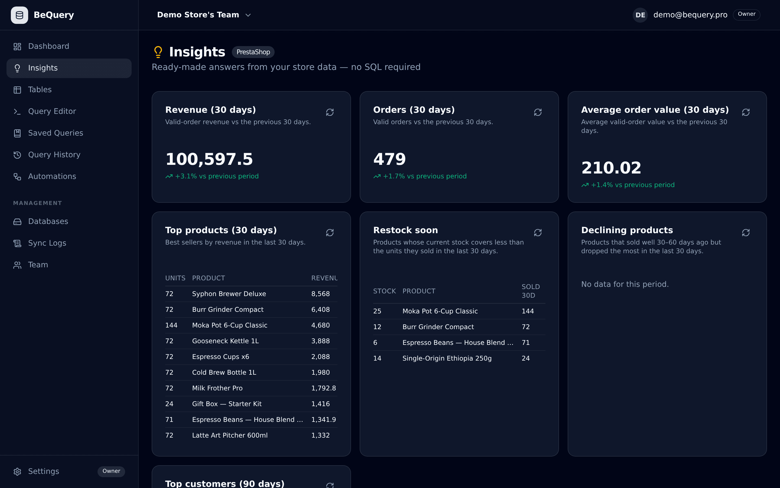Click Single-Origin Ethiopia 250g row
The height and width of the screenshot is (488, 780).
pyautogui.click(x=459, y=358)
